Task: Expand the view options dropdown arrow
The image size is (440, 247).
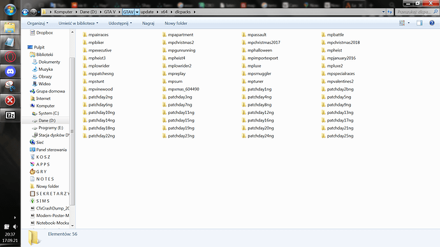Action: coord(409,23)
